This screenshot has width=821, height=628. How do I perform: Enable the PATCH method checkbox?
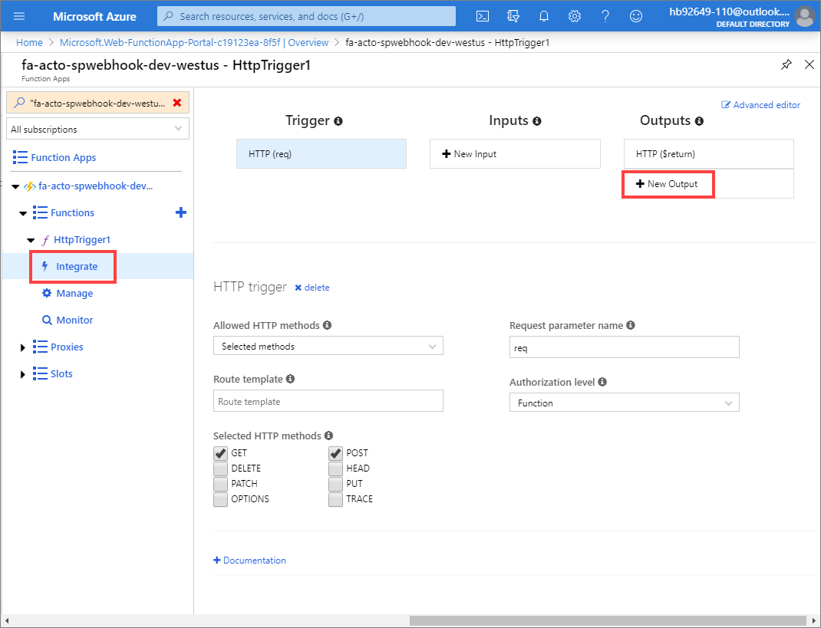click(x=220, y=484)
